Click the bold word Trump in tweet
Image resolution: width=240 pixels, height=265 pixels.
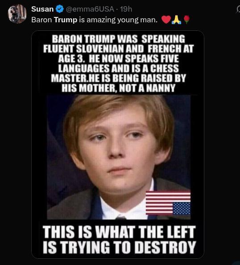66,20
